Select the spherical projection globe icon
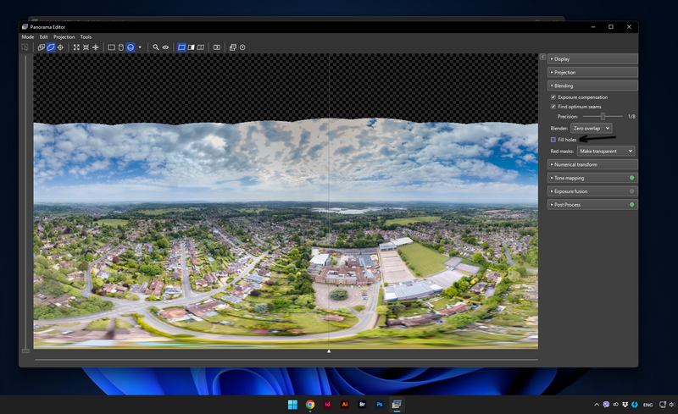 [131, 47]
